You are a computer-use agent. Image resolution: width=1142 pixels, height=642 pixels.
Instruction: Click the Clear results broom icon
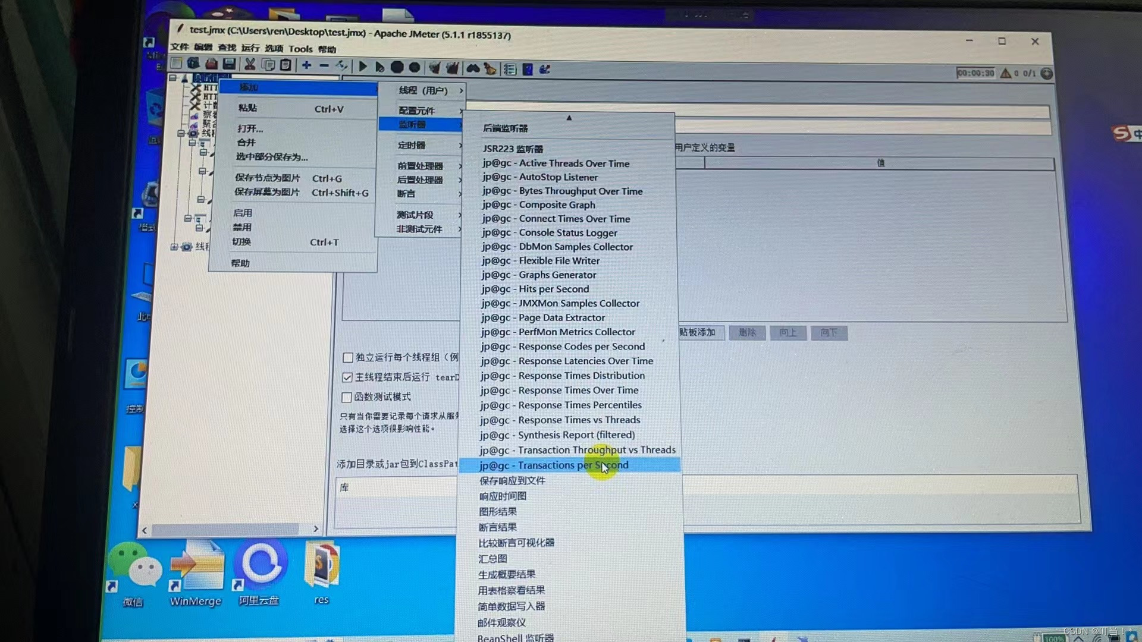pos(435,68)
